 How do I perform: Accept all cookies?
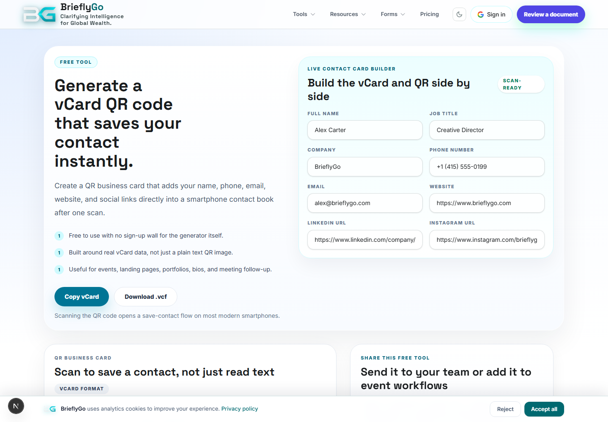(544, 409)
